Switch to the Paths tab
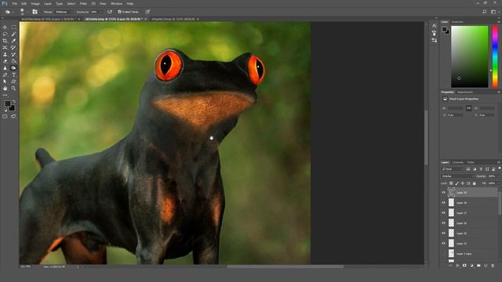This screenshot has height=282, width=502. click(471, 162)
